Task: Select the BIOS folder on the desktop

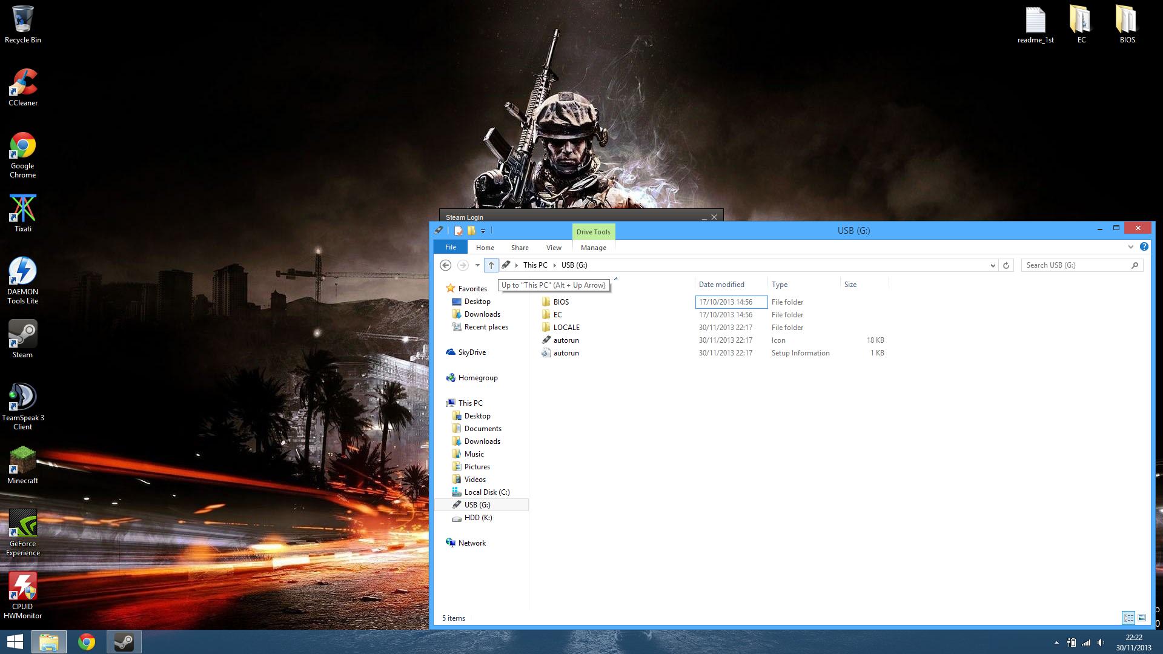Action: click(1127, 25)
